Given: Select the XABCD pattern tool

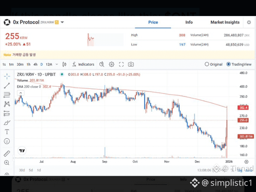Looking at the screenshot, I should point(7,104).
